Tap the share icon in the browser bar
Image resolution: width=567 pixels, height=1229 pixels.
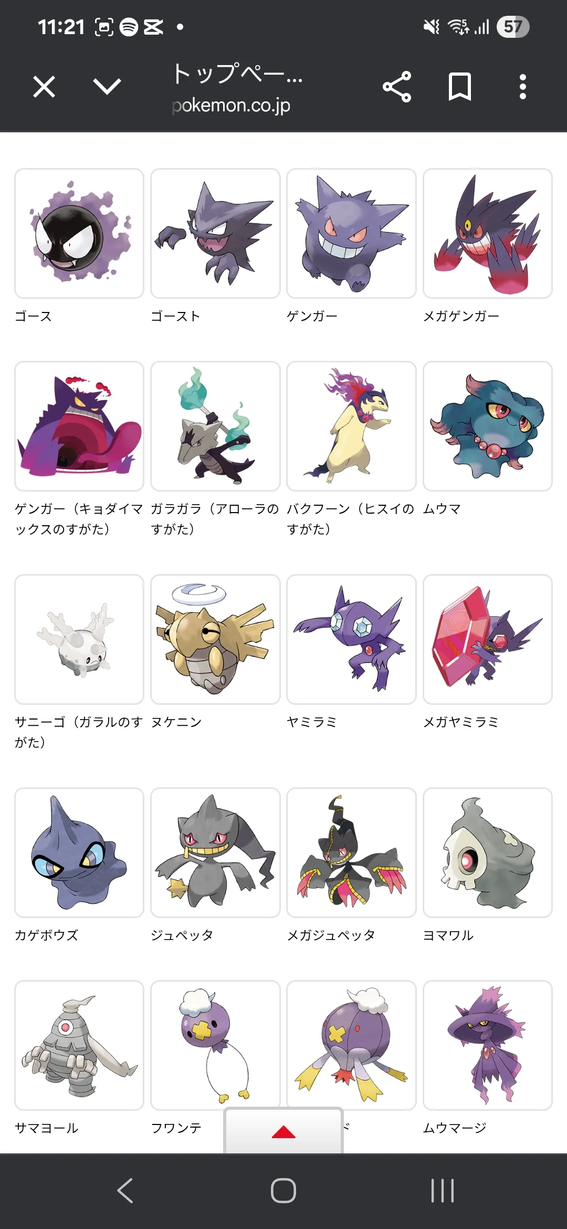397,87
